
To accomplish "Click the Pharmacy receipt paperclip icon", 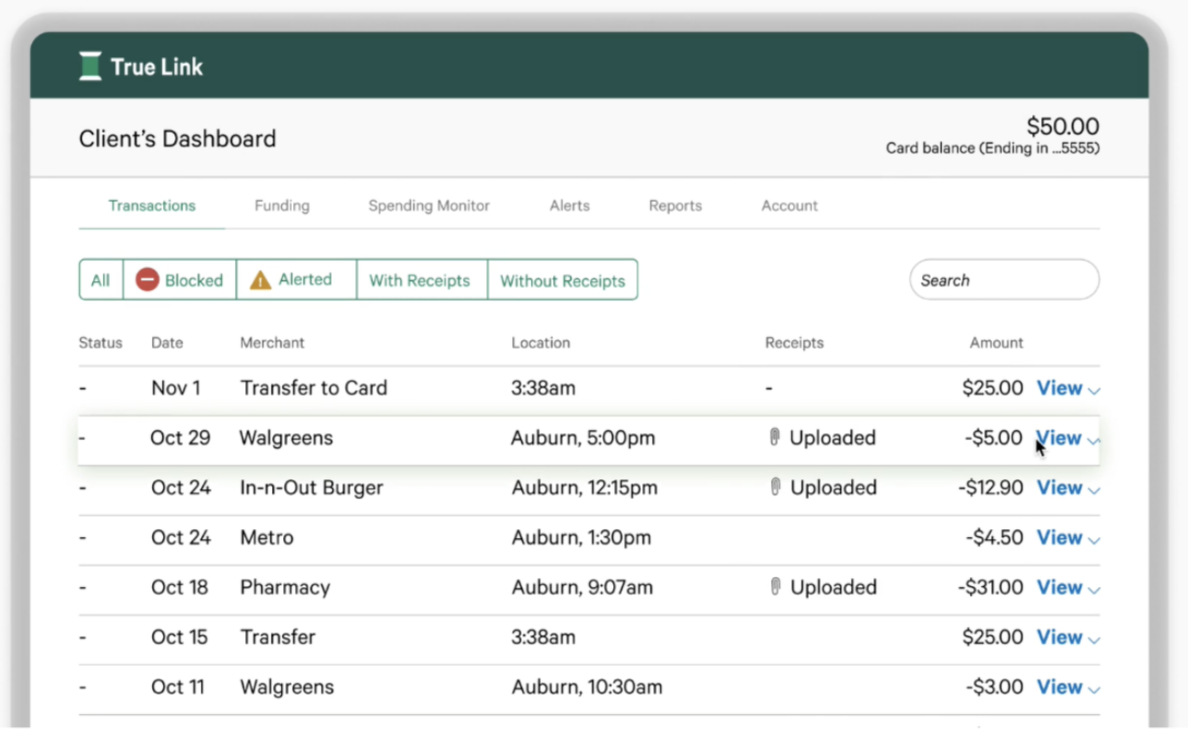I will coord(775,587).
